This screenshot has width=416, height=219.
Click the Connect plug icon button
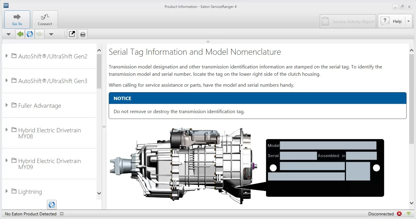[x=45, y=19]
